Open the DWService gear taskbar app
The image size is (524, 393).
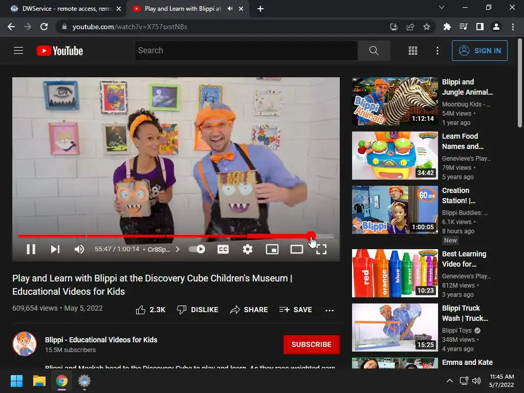coord(84,381)
